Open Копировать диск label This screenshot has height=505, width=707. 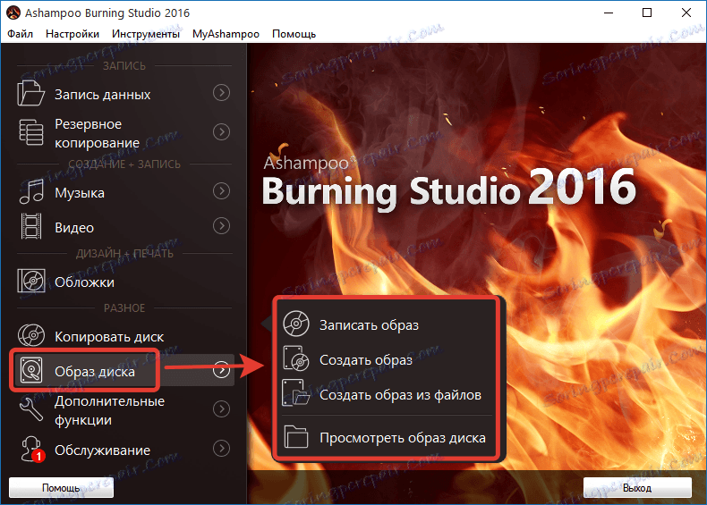click(109, 336)
